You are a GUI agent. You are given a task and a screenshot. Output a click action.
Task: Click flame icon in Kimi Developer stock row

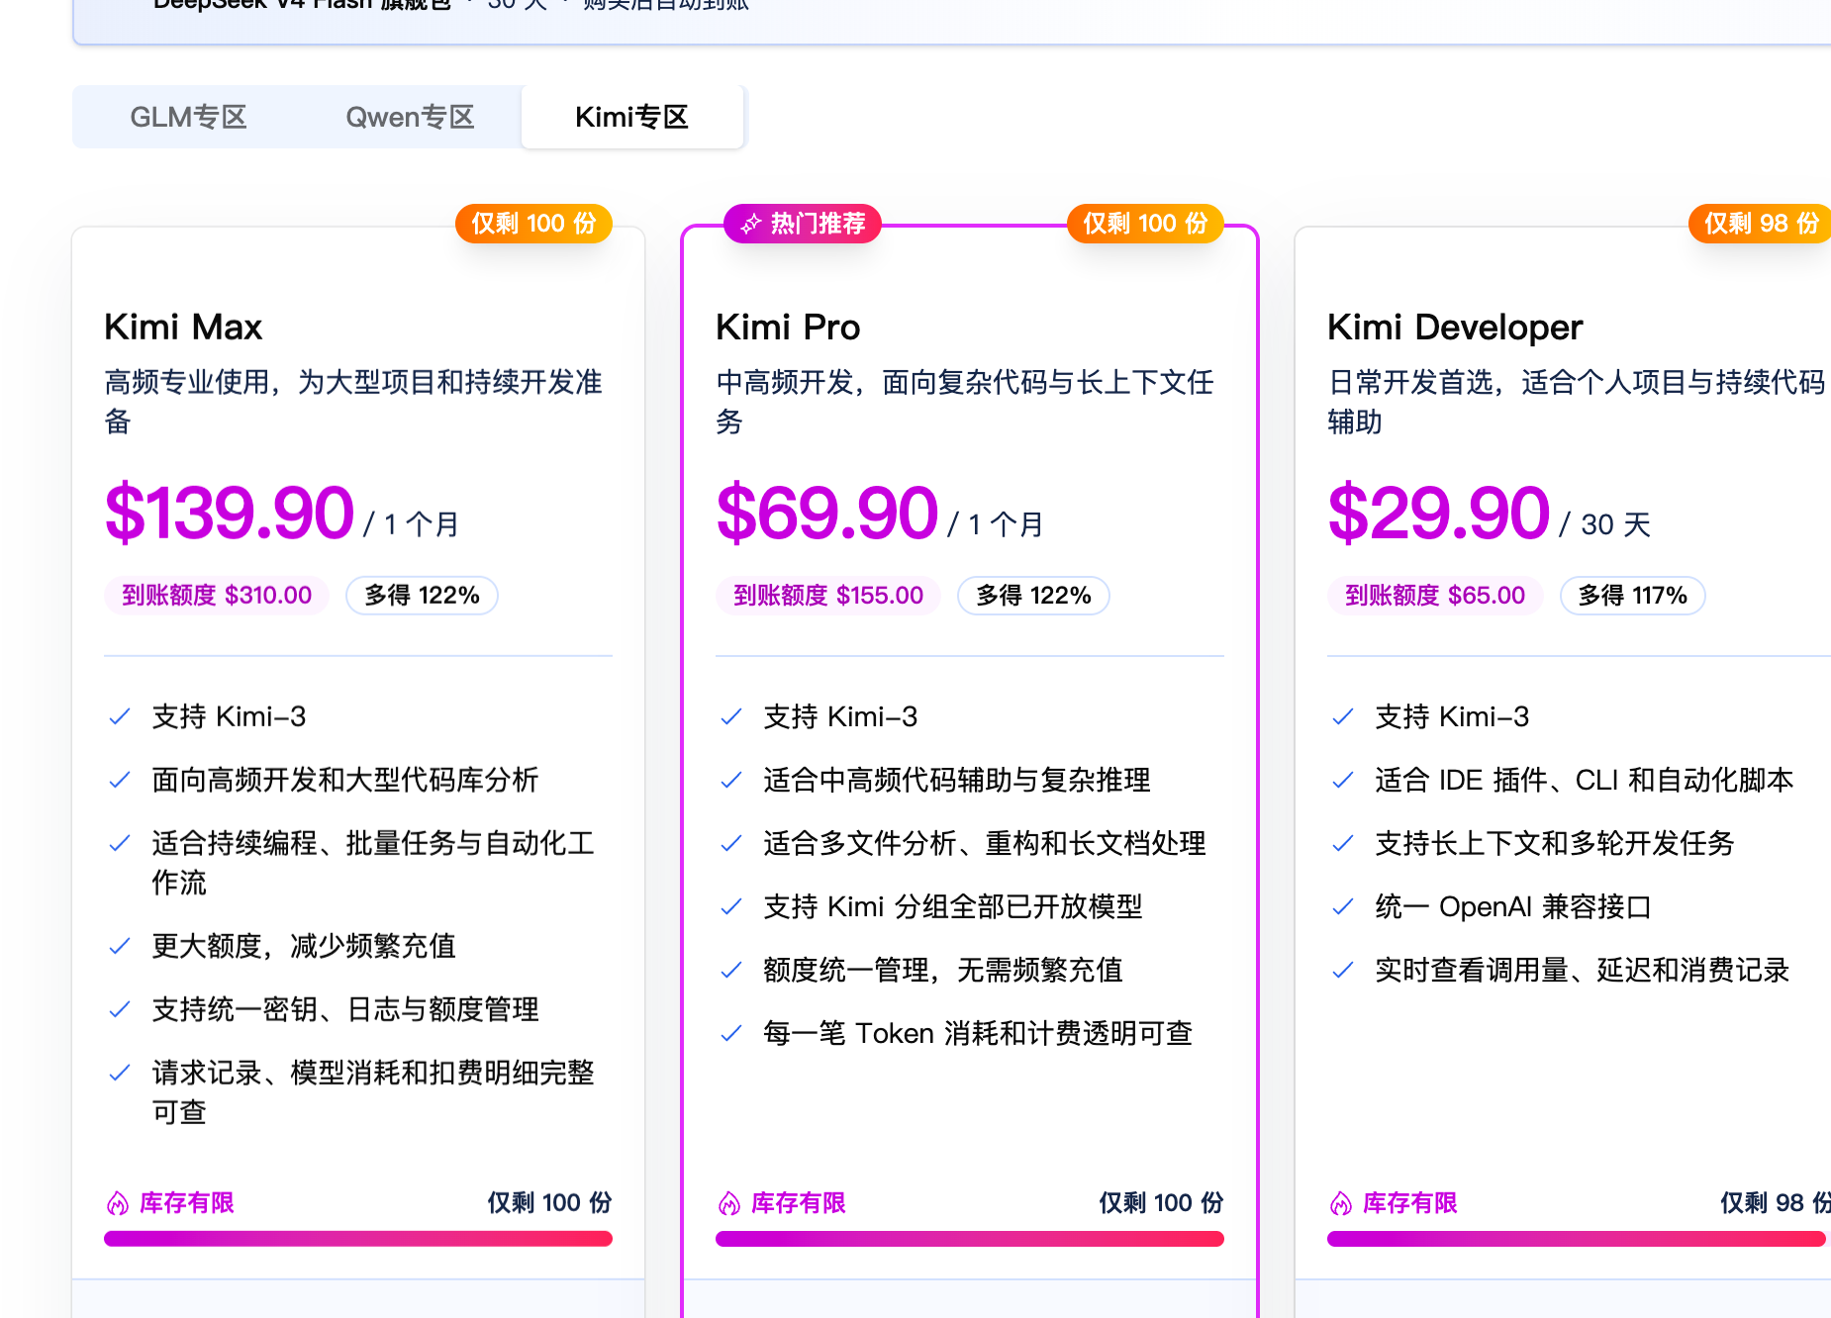[x=1341, y=1203]
